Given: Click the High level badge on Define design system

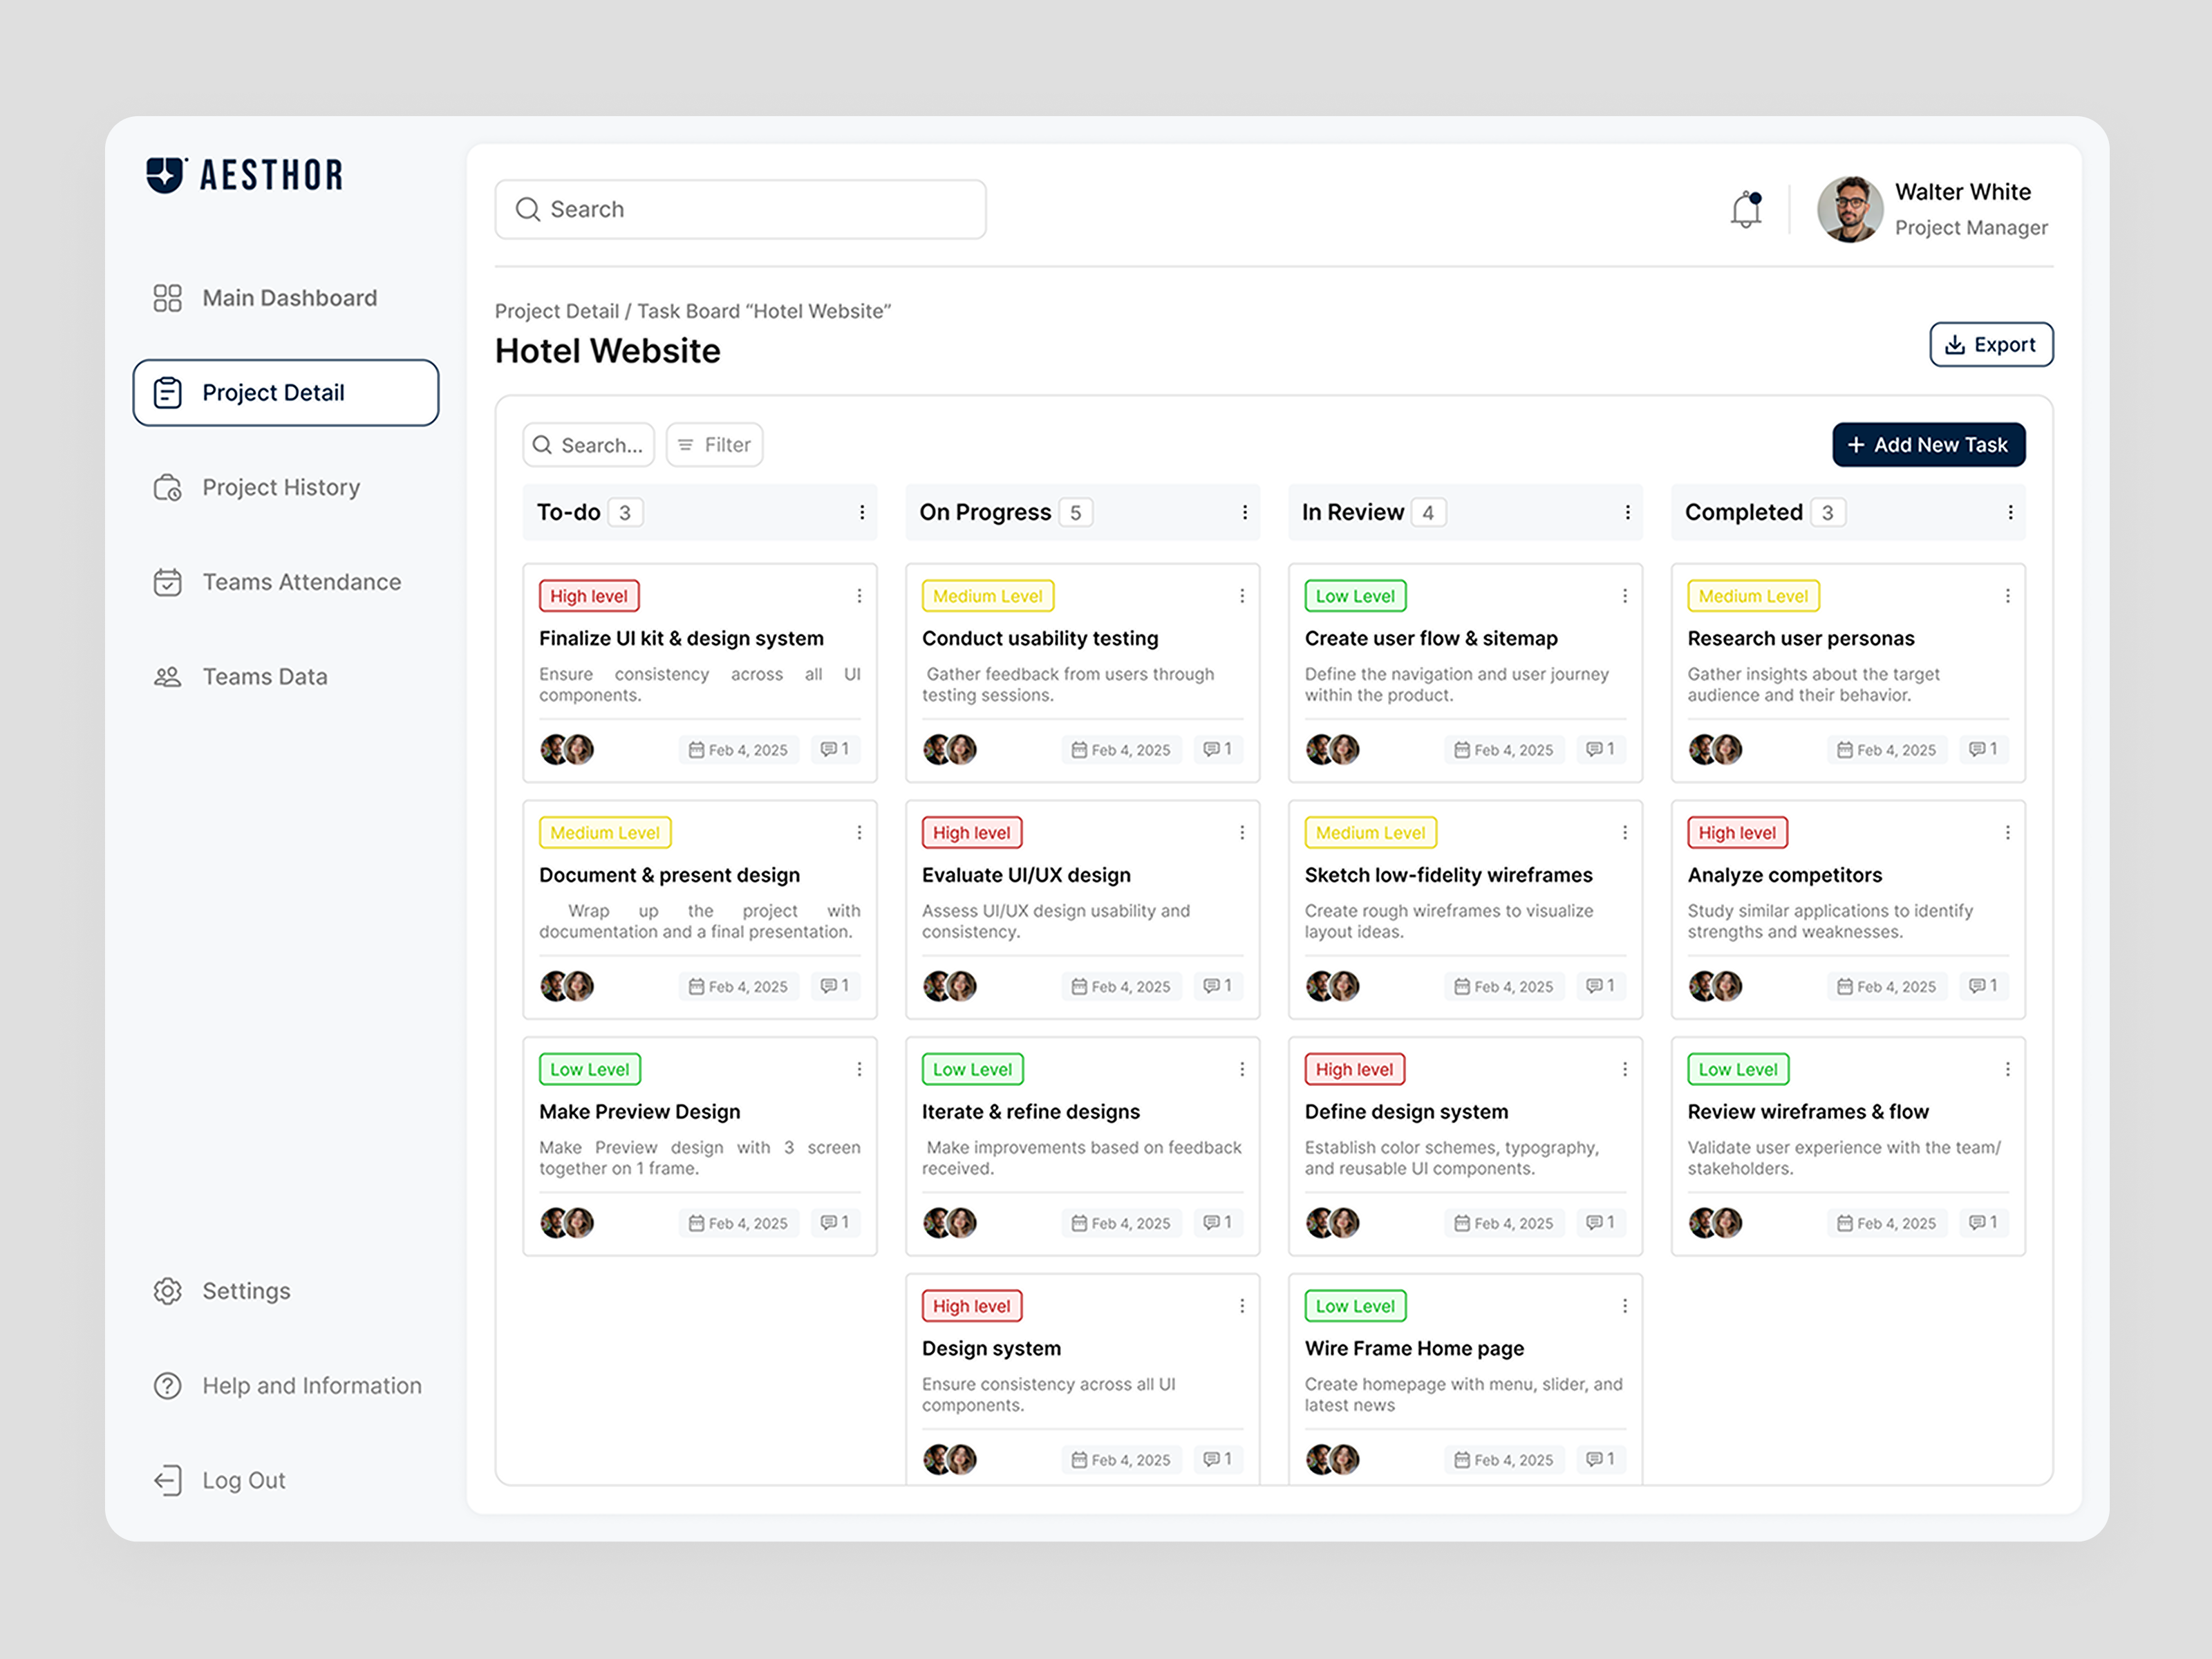Looking at the screenshot, I should coord(1354,1068).
